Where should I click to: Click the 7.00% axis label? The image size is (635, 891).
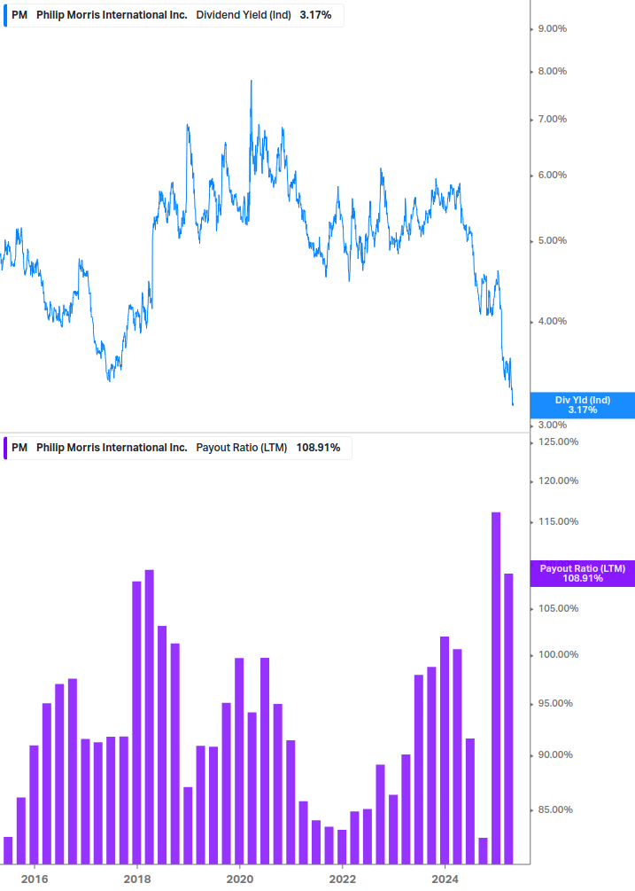[x=552, y=120]
